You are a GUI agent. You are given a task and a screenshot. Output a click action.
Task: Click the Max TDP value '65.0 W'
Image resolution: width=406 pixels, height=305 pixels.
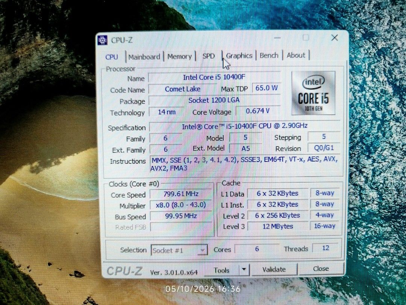pos(267,88)
